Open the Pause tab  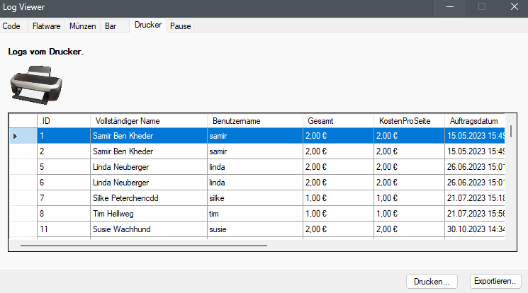pyautogui.click(x=181, y=26)
